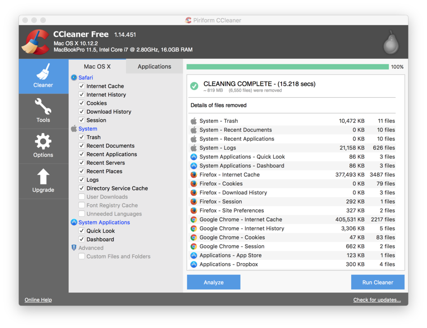Click Chrome icon on Internet History row

pyautogui.click(x=194, y=229)
